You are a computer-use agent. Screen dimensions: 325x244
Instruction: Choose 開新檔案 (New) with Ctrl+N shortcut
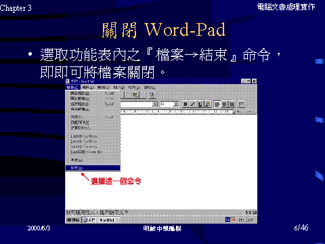tap(93, 94)
